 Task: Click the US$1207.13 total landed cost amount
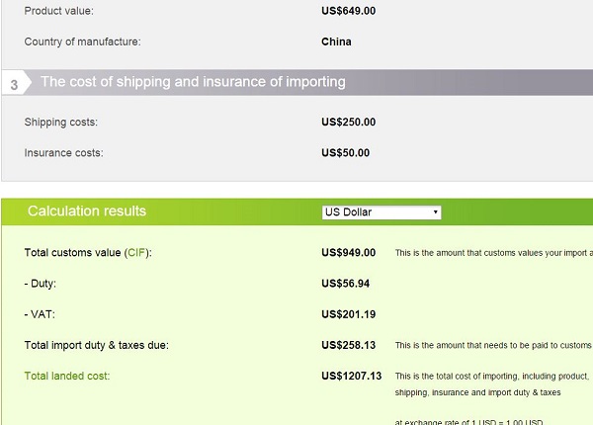click(352, 376)
